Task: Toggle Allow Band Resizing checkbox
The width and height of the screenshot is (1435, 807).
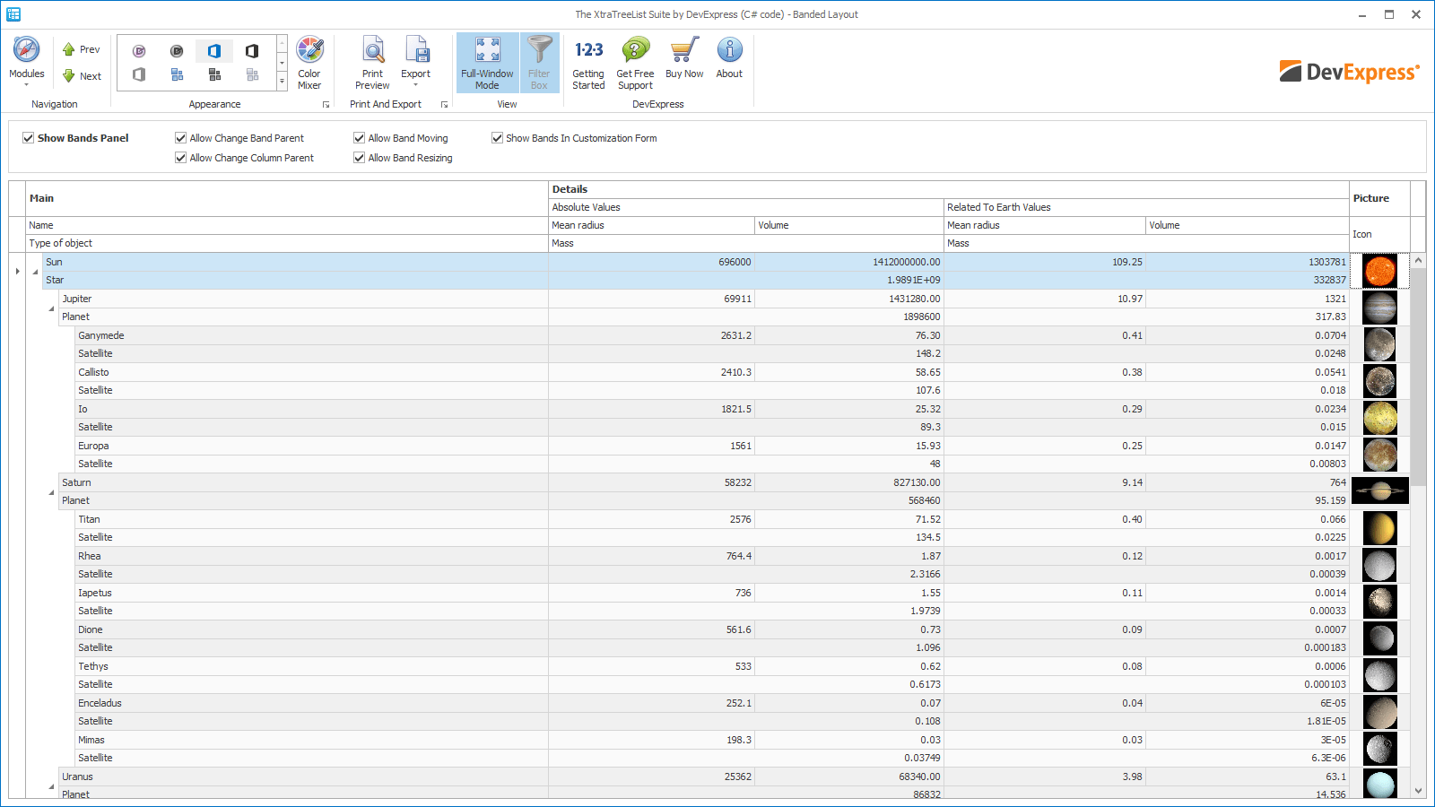Action: 360,158
